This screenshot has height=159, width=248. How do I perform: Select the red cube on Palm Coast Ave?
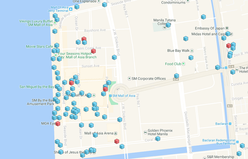tap(93, 51)
